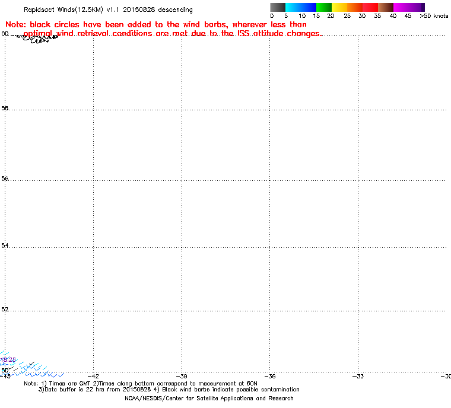Click the '58' latitude axis label
Image resolution: width=451 pixels, height=408 pixels.
pyautogui.click(x=5, y=108)
